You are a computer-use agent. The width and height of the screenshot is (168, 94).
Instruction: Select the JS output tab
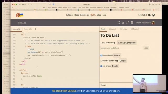coord(112,29)
